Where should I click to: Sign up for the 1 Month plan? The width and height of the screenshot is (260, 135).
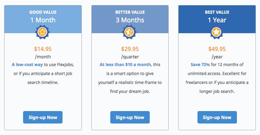coord(43,117)
